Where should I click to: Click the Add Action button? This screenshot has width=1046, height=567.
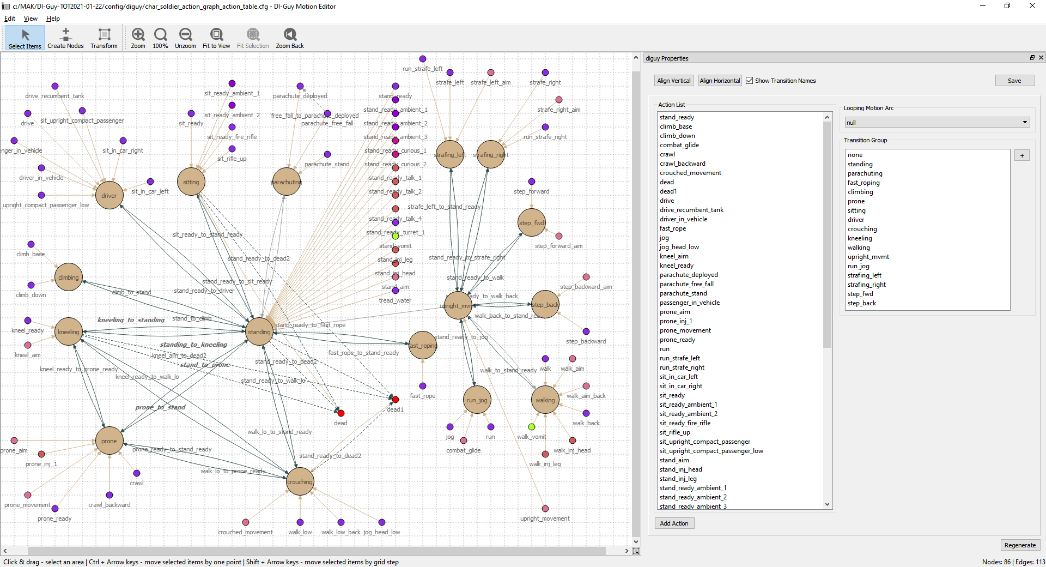(674, 523)
